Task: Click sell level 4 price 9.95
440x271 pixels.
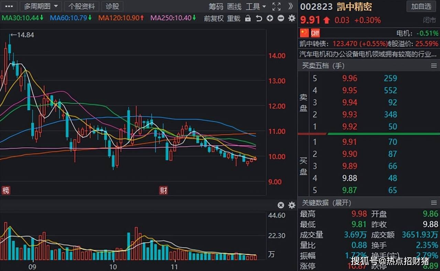Action: point(350,90)
